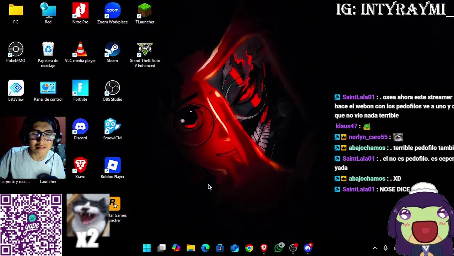This screenshot has width=454, height=256.
Task: Expand hidden system tray icons chevron
Action: [x=375, y=248]
